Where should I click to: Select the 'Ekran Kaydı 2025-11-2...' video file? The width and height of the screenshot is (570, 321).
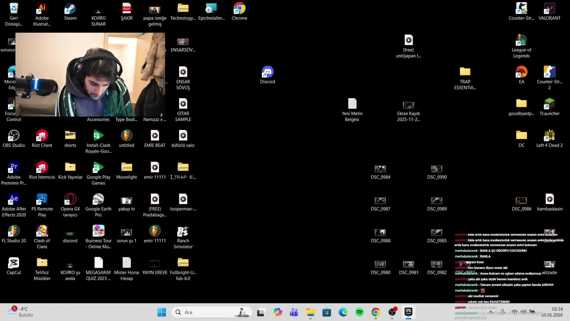pos(408,110)
